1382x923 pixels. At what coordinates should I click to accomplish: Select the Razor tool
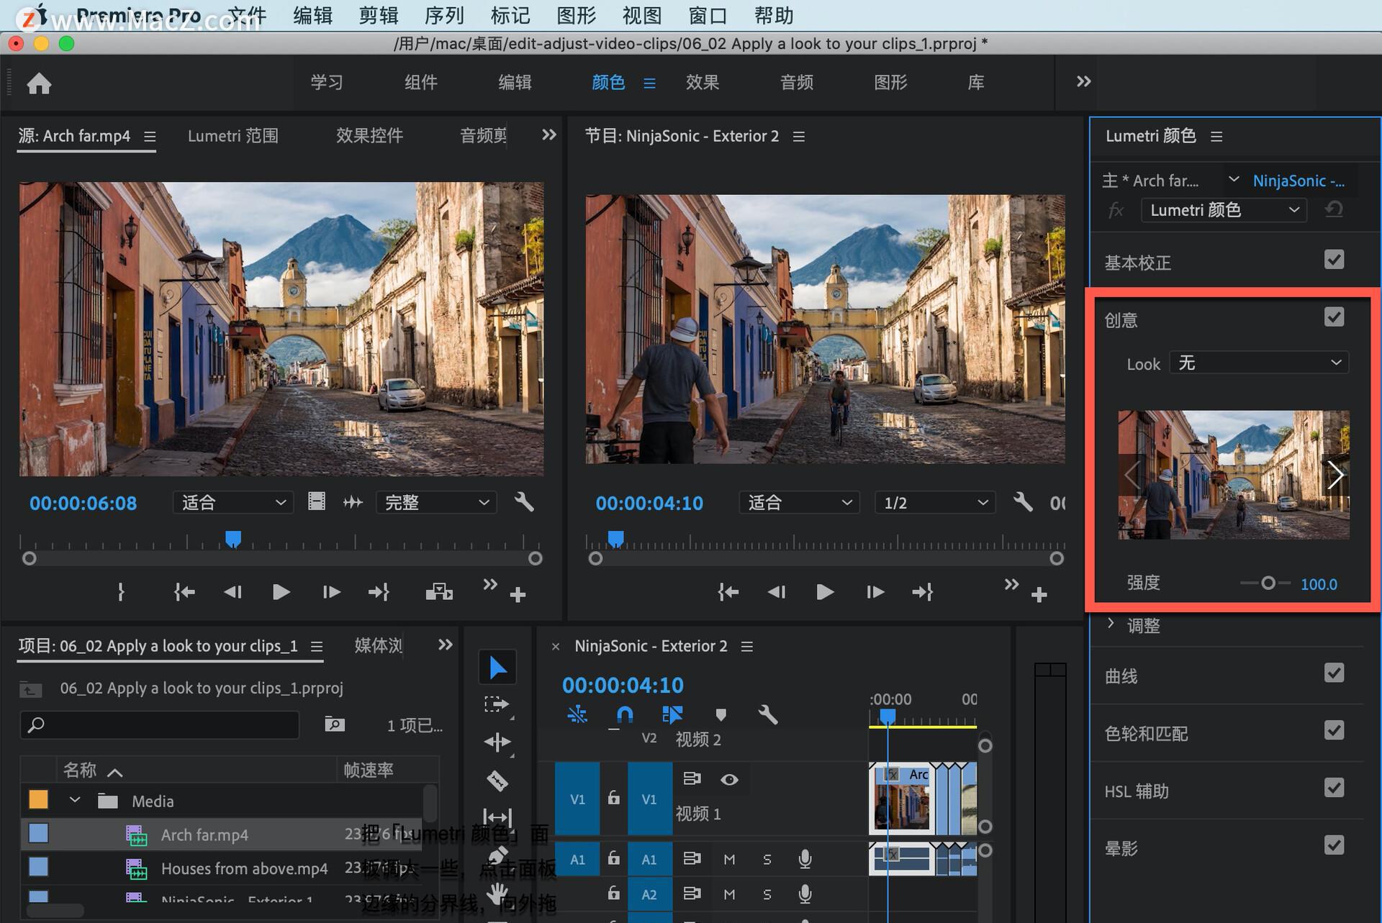(x=497, y=781)
